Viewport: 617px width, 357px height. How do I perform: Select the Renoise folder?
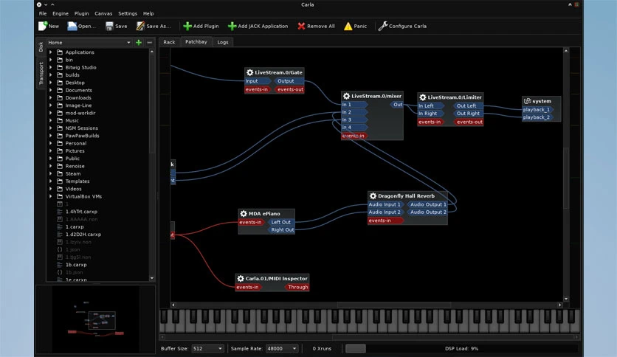click(75, 166)
